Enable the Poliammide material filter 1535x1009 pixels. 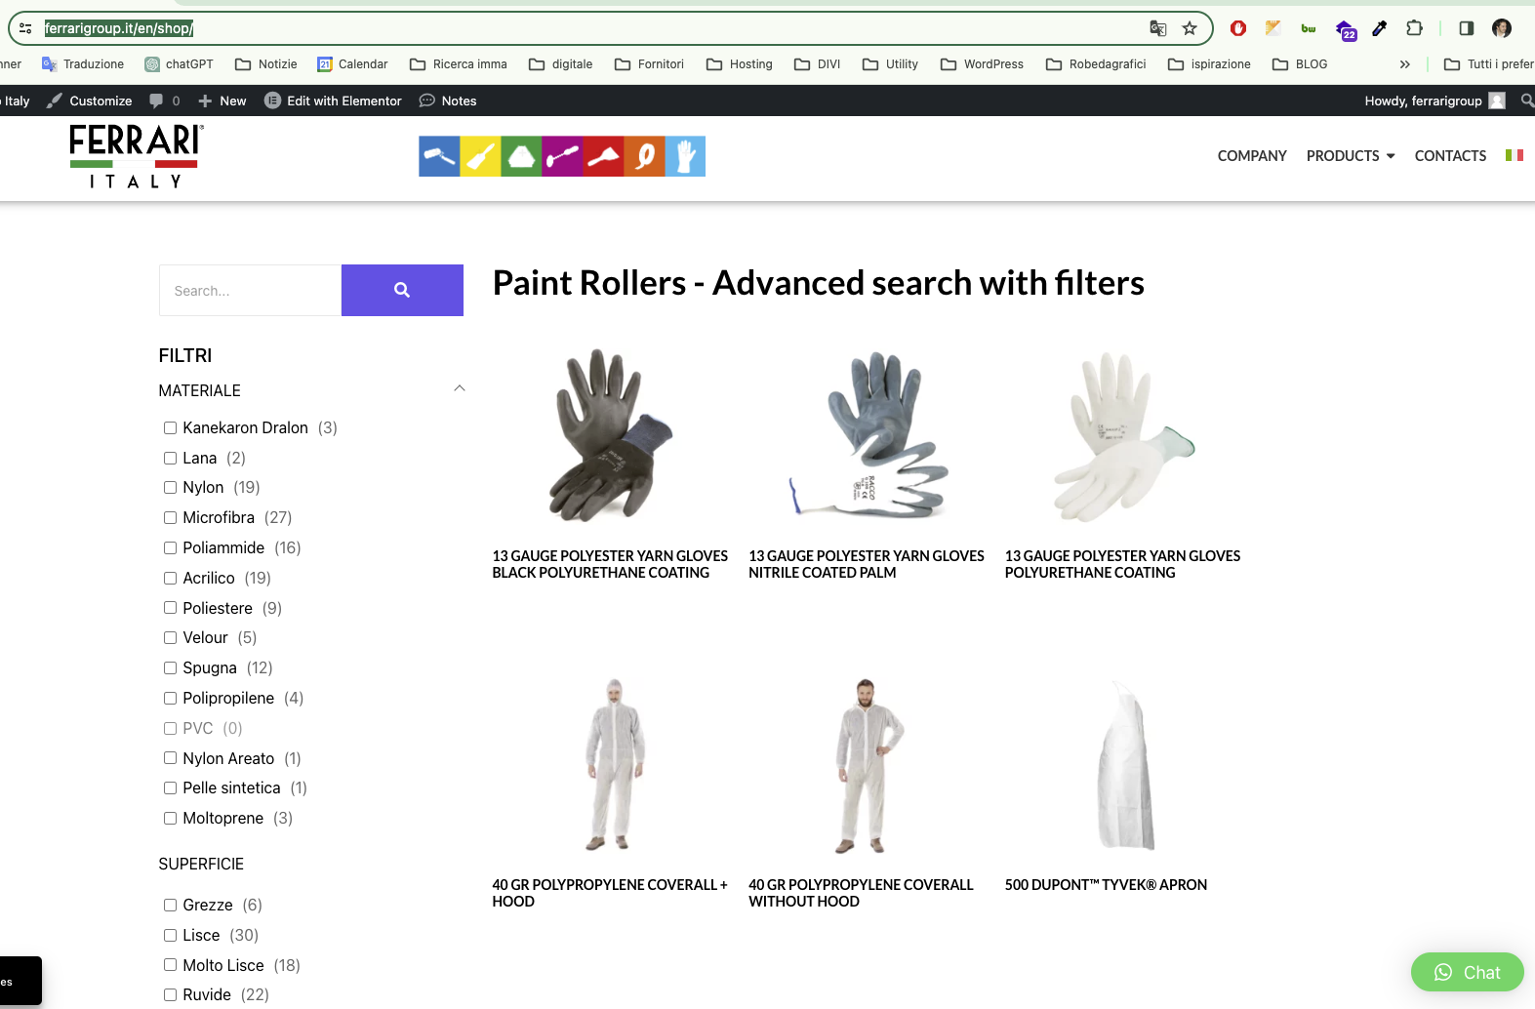[x=170, y=547]
